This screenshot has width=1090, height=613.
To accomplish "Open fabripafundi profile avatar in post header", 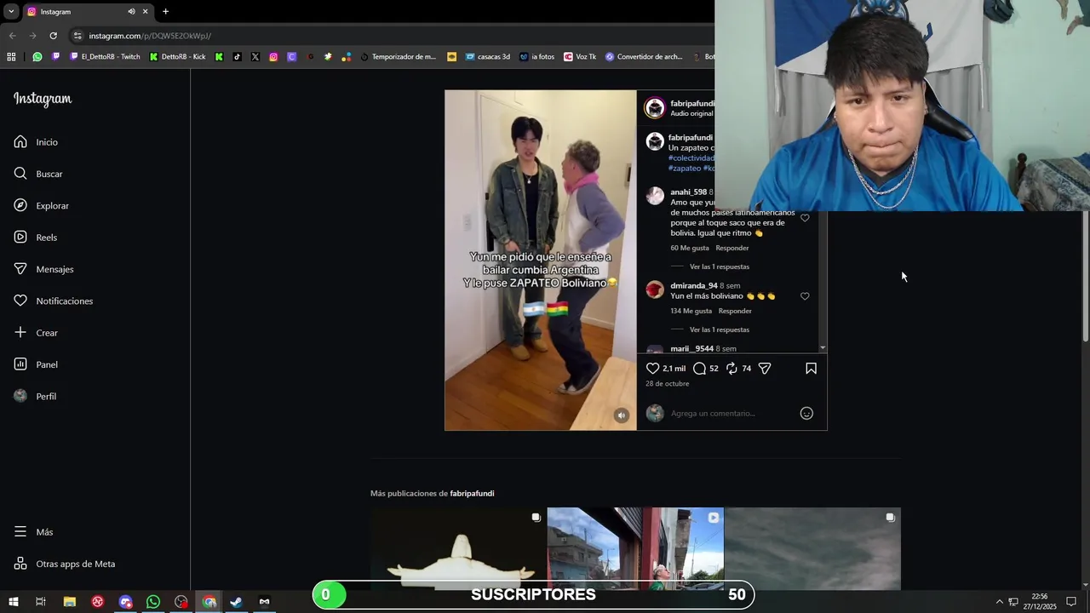I will (x=655, y=108).
